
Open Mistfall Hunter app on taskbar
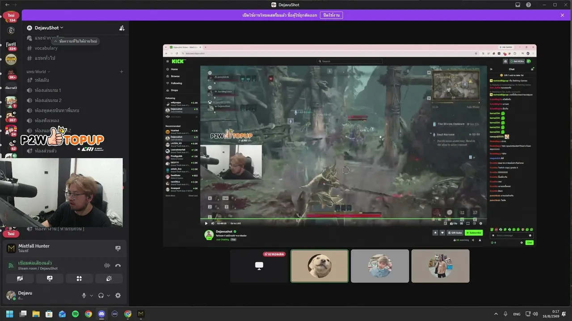click(x=141, y=314)
